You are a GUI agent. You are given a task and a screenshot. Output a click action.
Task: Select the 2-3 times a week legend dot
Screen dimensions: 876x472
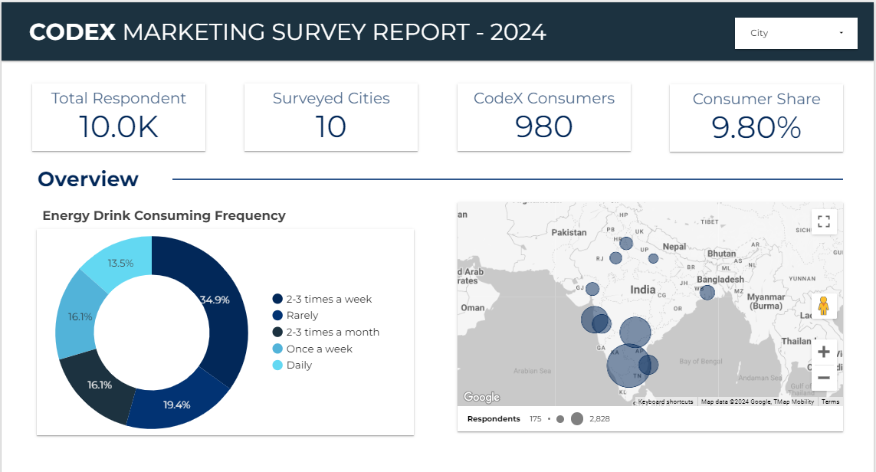point(277,299)
